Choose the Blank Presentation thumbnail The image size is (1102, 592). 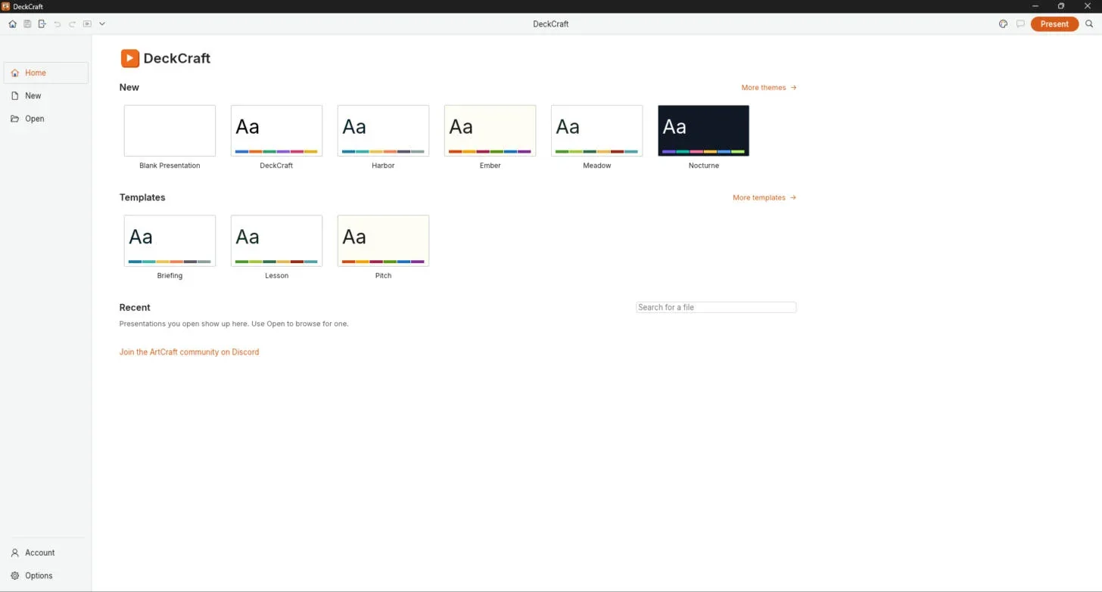tap(170, 131)
